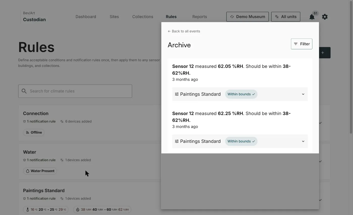Open the All units selector
Image resolution: width=353 pixels, height=215 pixels.
(x=286, y=17)
